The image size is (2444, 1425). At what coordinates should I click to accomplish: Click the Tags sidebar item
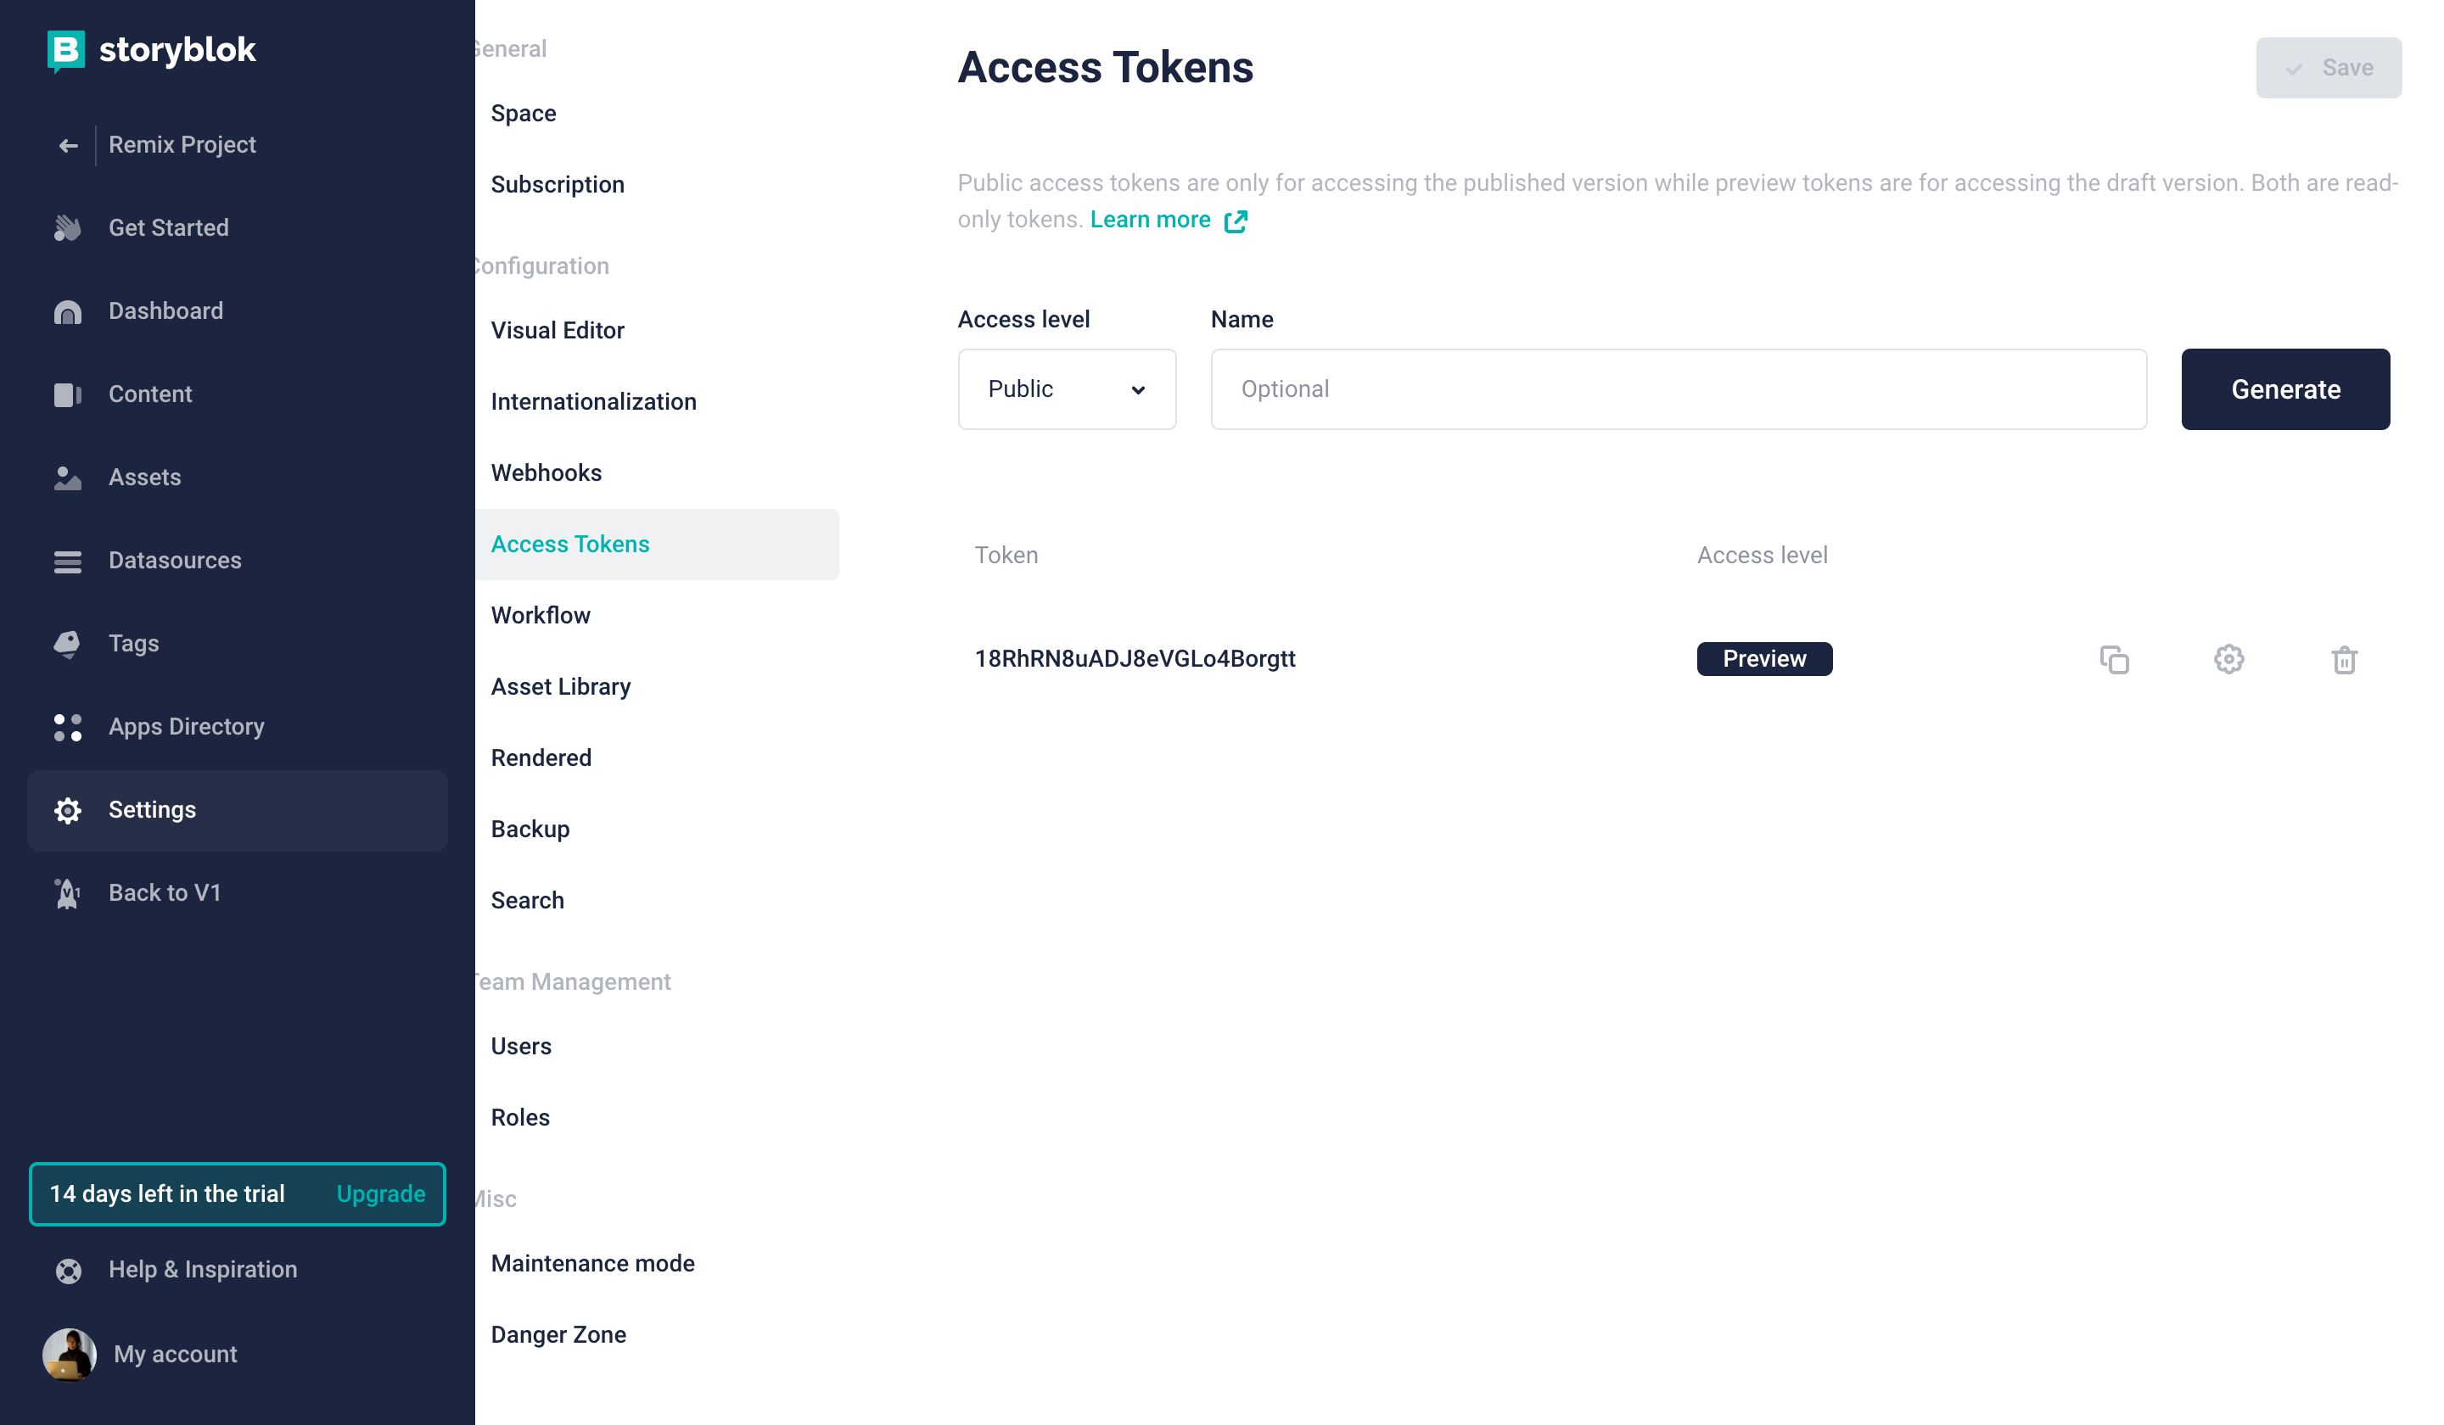coord(133,644)
